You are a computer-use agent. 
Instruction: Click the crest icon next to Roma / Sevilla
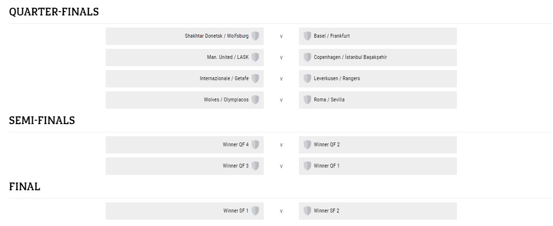pos(307,100)
